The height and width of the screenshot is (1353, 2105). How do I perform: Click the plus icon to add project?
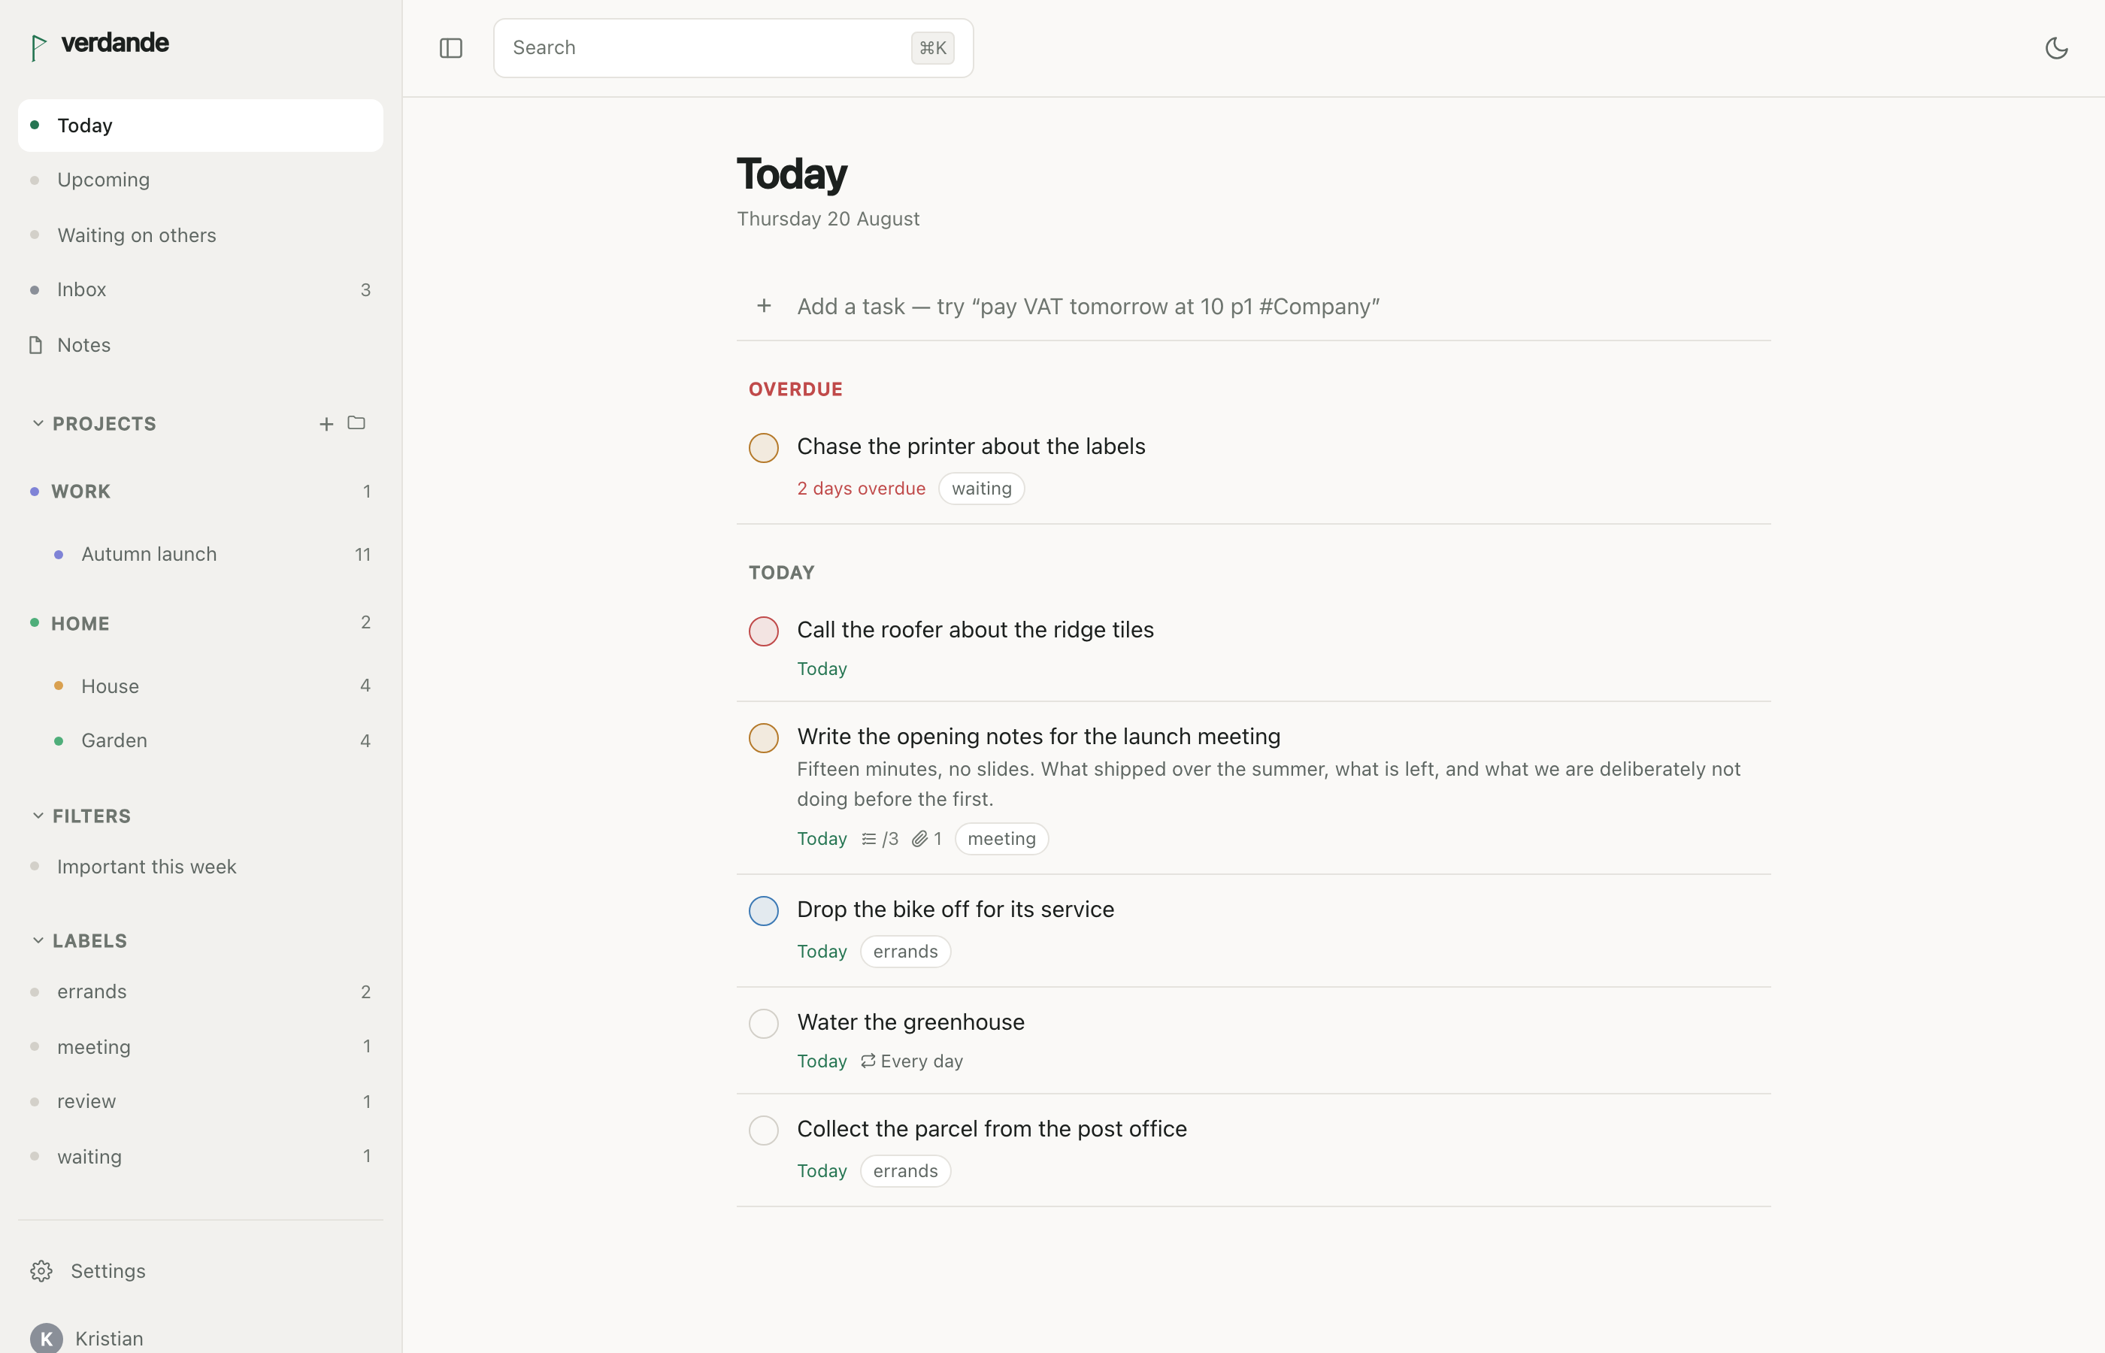point(326,425)
